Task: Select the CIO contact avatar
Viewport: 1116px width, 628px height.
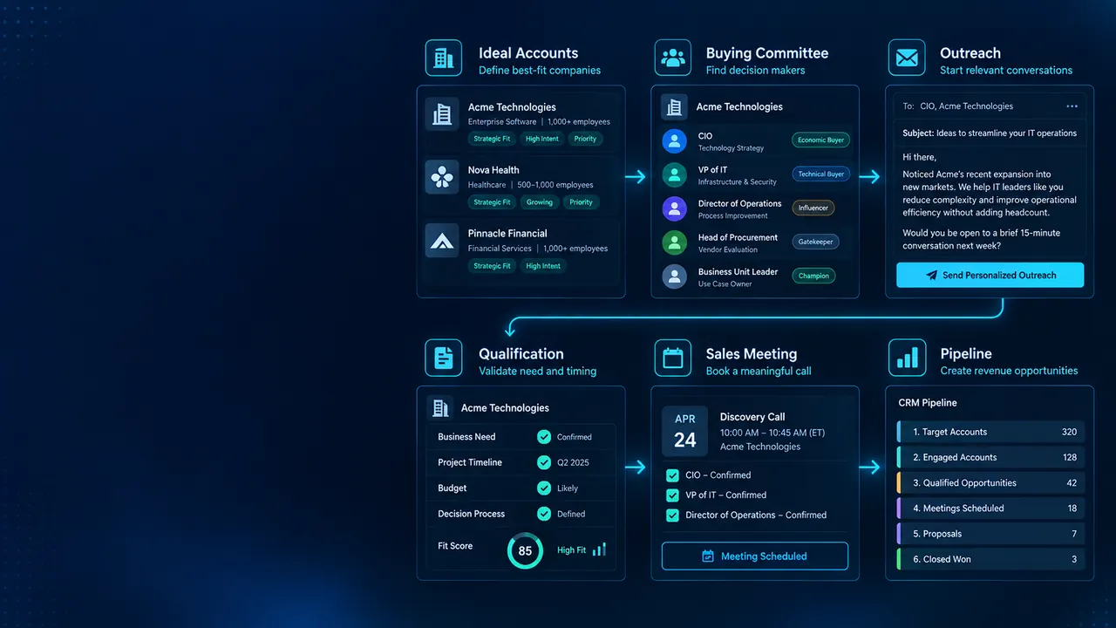Action: [x=674, y=141]
